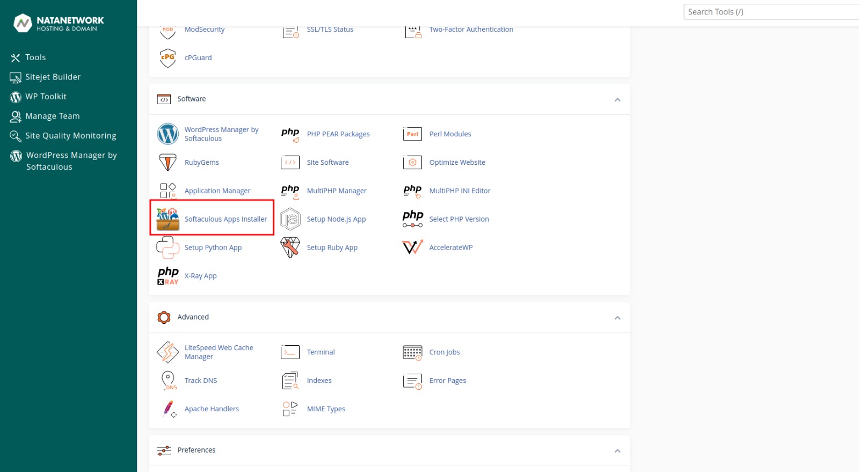Click the LiteSpeed Web Cache Manager icon
Image resolution: width=859 pixels, height=472 pixels.
pyautogui.click(x=168, y=352)
